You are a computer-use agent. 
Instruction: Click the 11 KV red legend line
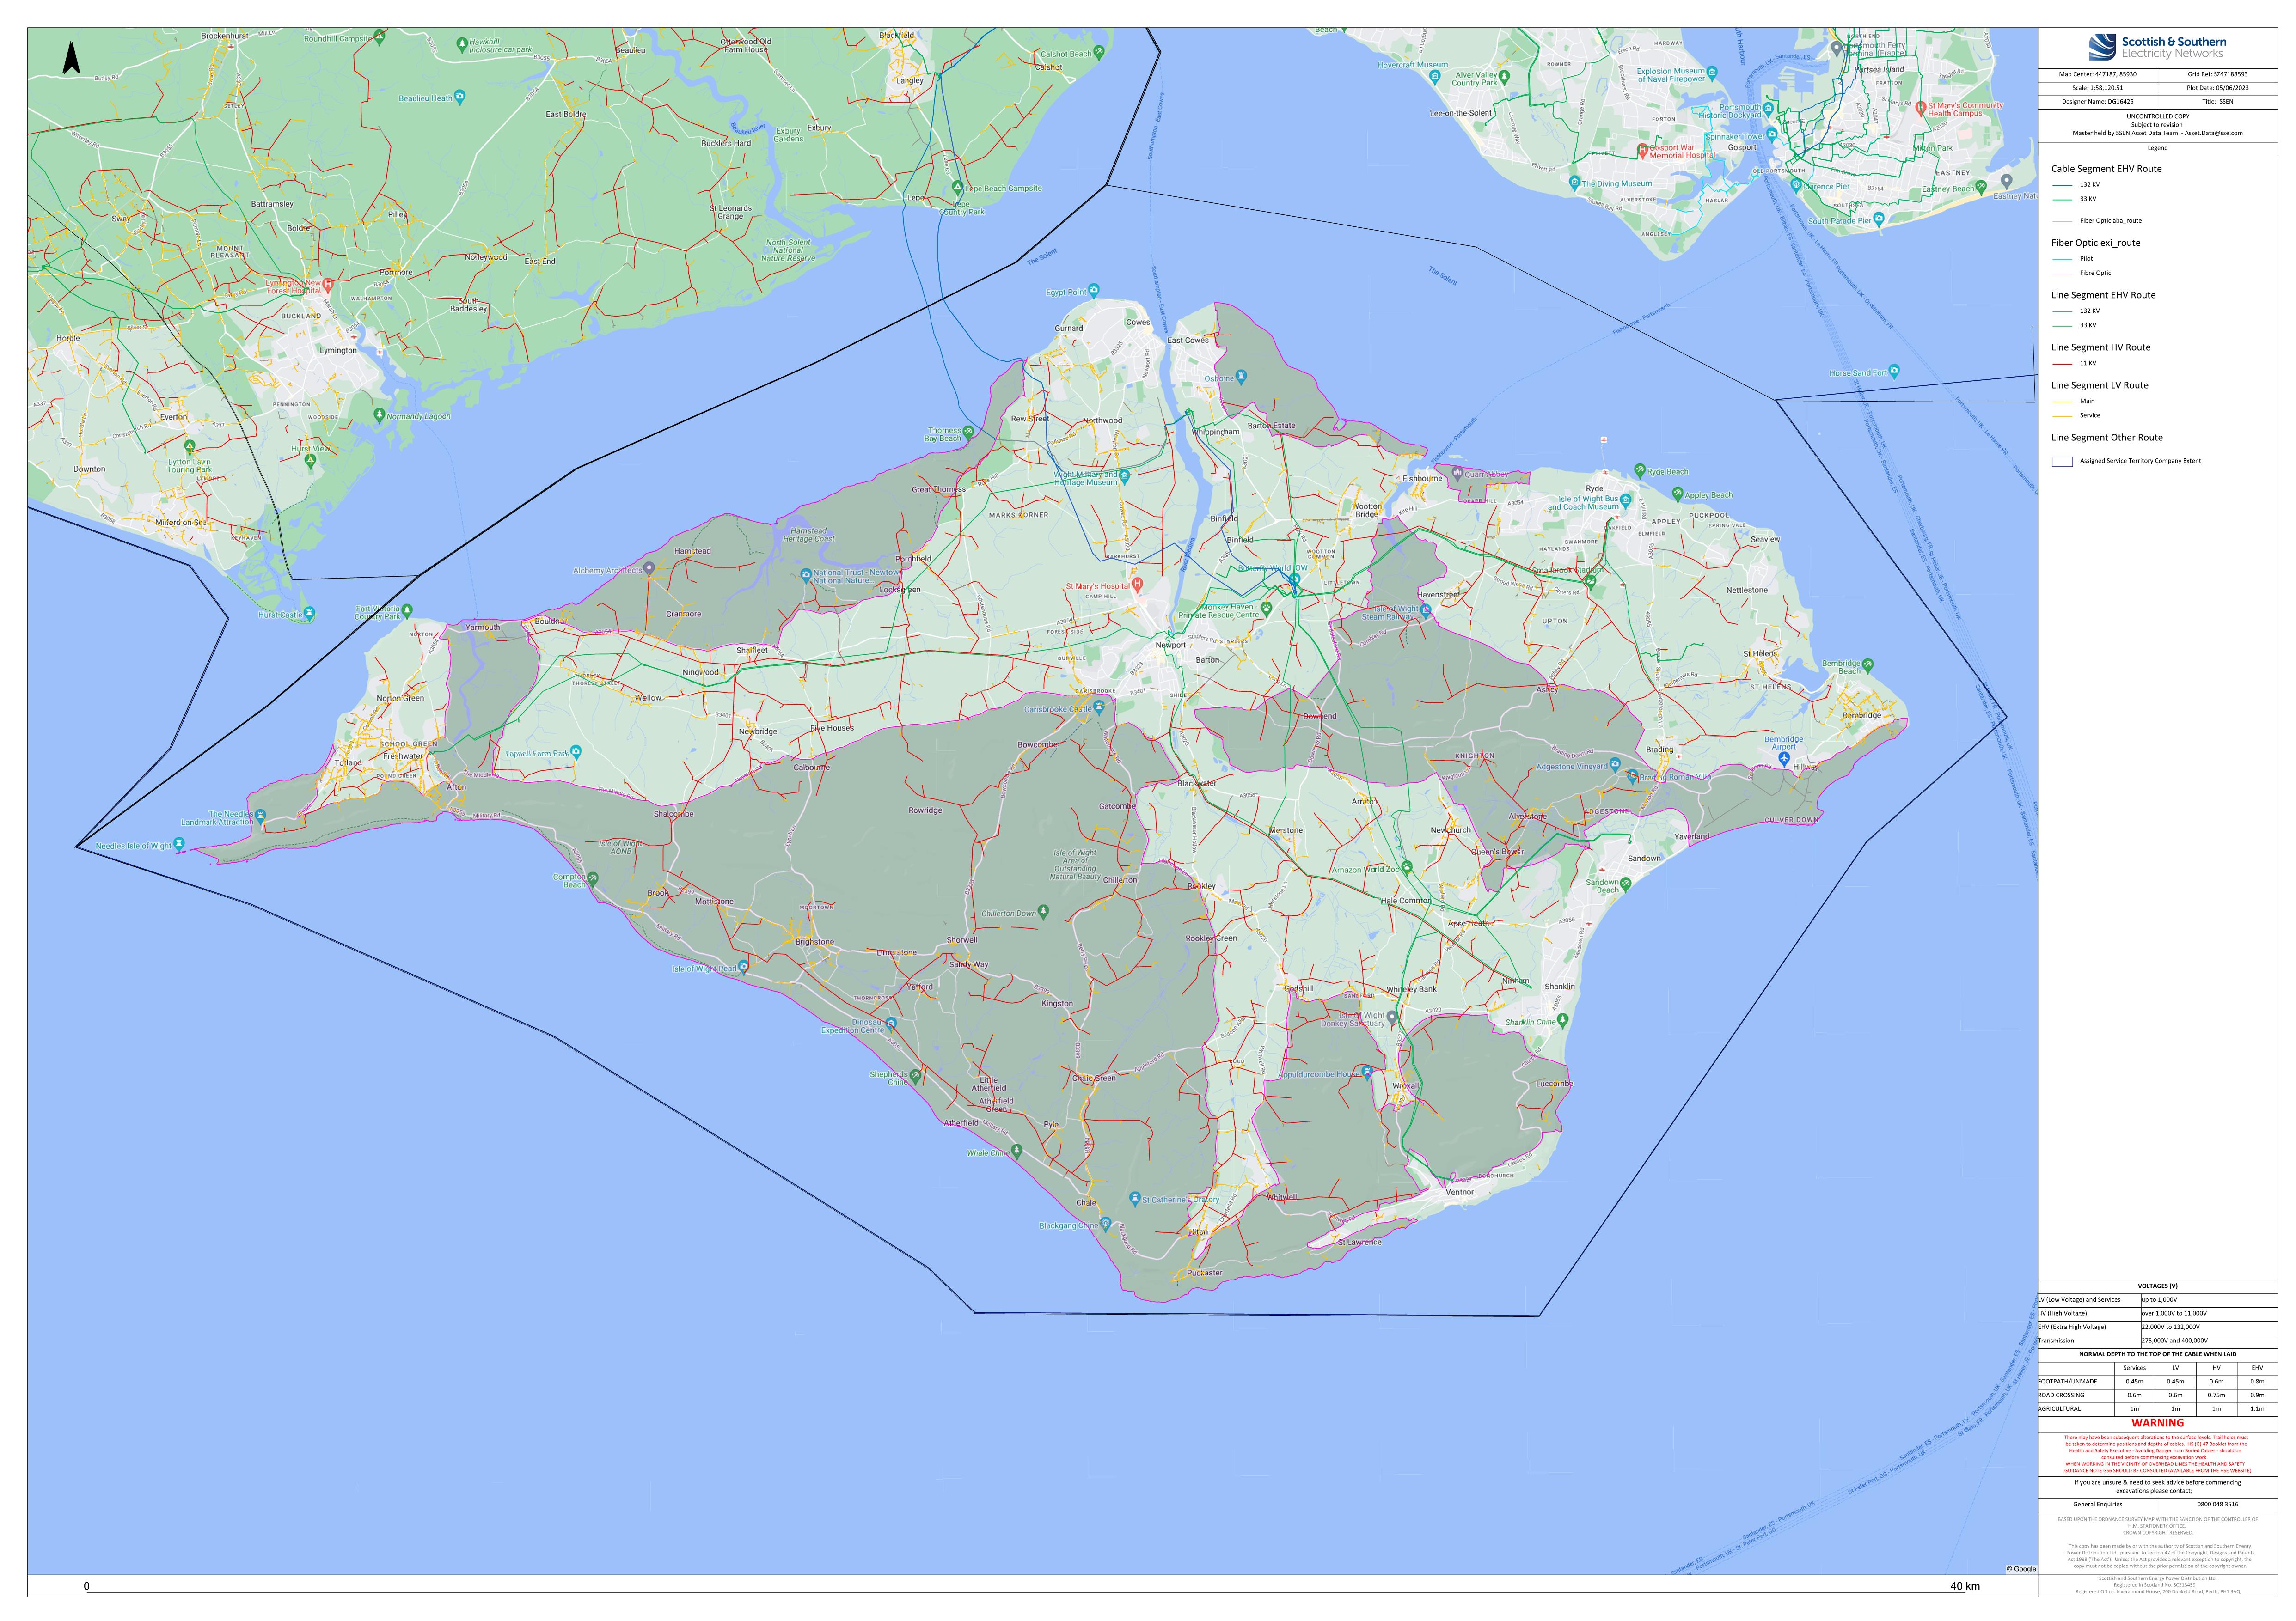[x=2062, y=364]
